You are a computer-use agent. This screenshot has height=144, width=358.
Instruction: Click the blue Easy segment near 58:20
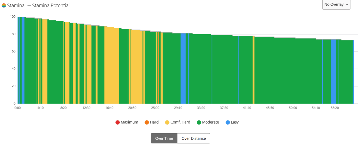coord(333,71)
